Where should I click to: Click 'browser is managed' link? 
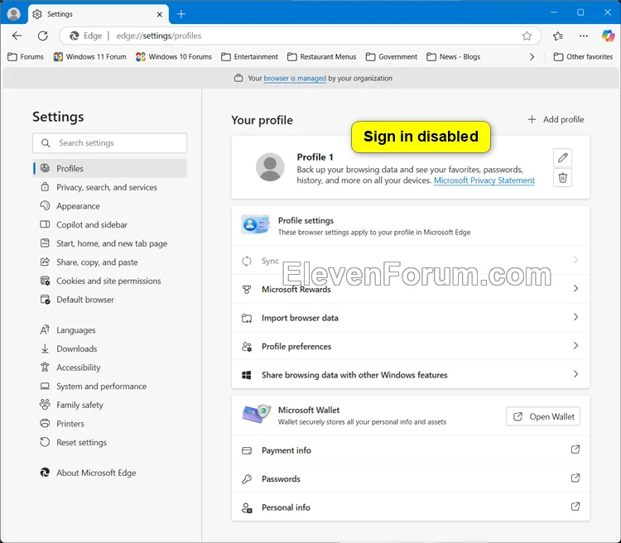coord(295,79)
